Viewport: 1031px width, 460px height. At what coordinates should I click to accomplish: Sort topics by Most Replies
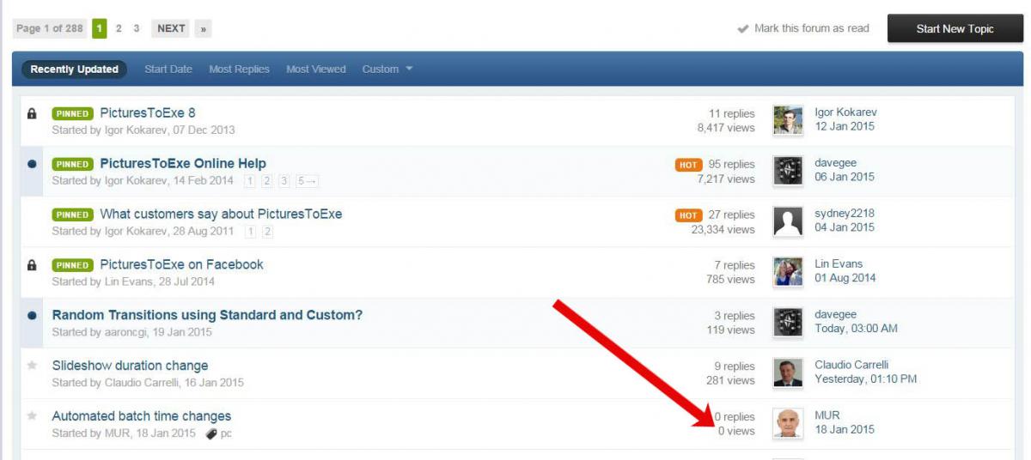pos(239,69)
